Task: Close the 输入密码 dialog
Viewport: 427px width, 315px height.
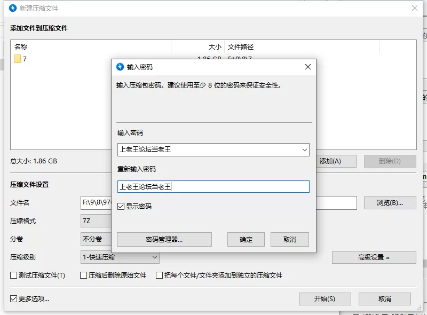Action: point(308,67)
